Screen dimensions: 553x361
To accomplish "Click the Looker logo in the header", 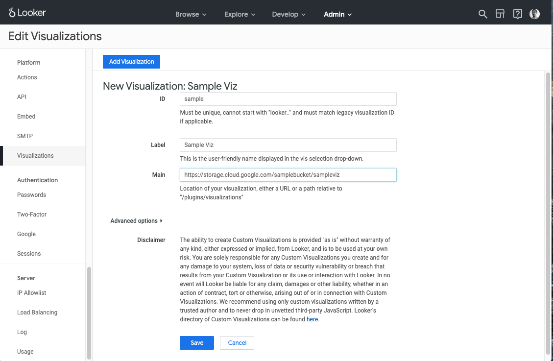I will tap(27, 13).
